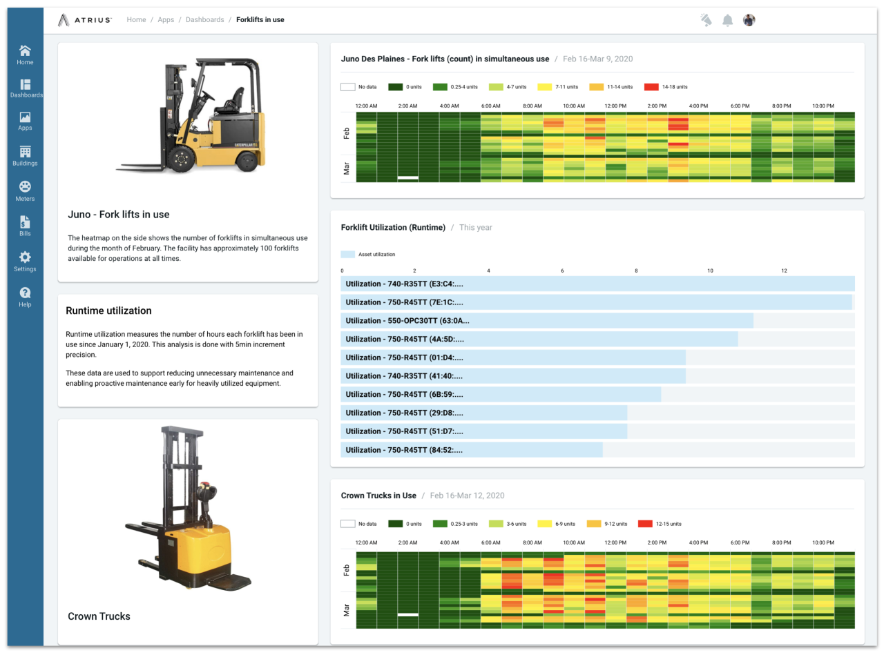
Task: Click the Feb 16-Mar 9, 2020 date range
Action: click(597, 59)
